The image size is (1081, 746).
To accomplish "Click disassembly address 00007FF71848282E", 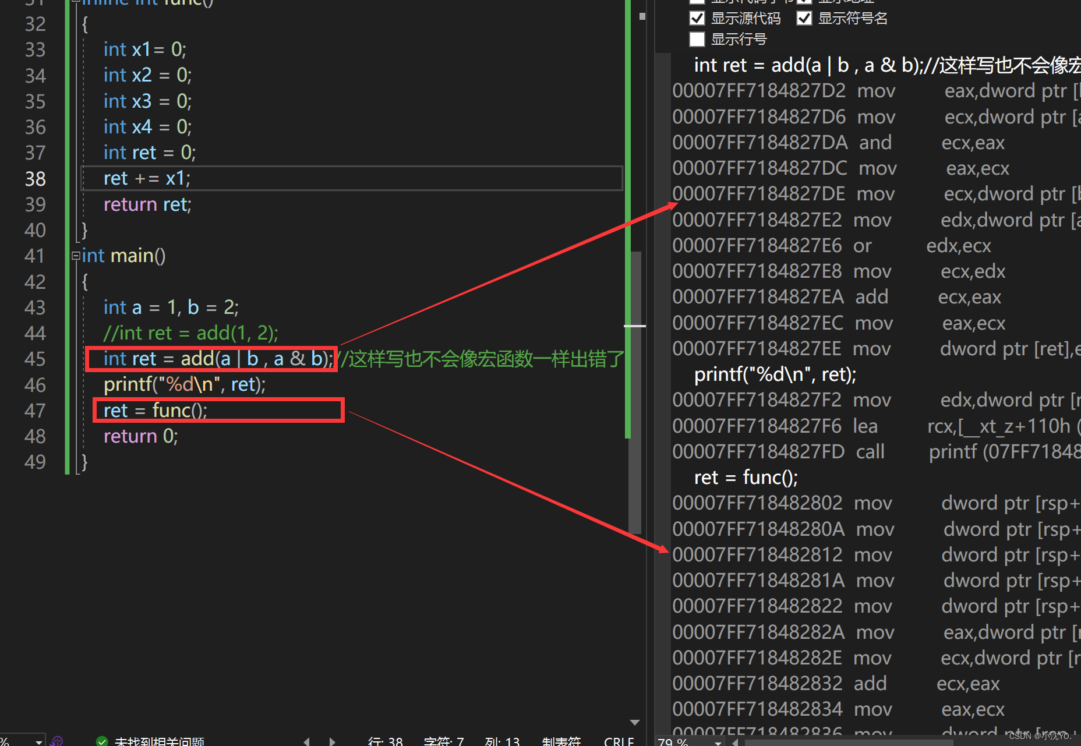I will [757, 658].
